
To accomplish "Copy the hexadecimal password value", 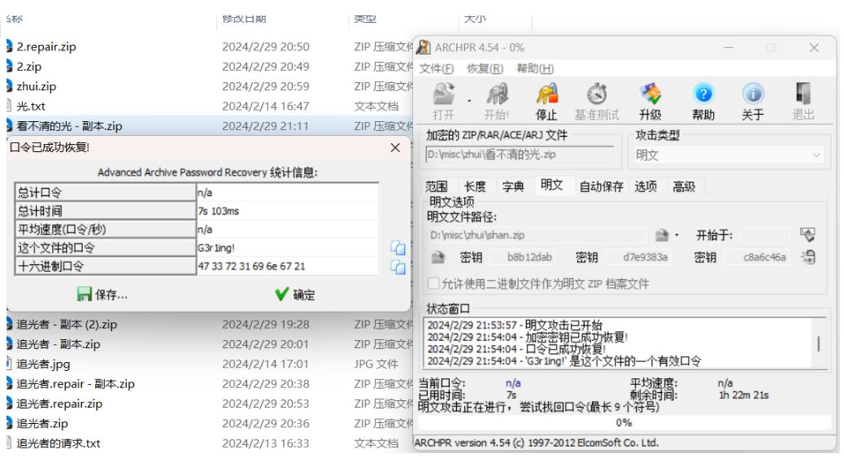I will pos(398,266).
